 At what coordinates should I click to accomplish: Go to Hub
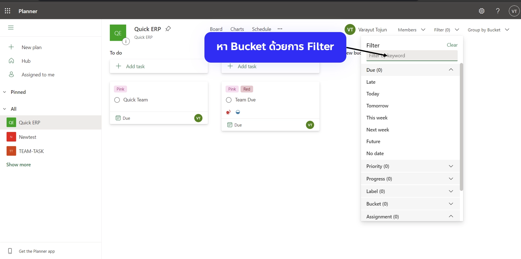pos(26,61)
